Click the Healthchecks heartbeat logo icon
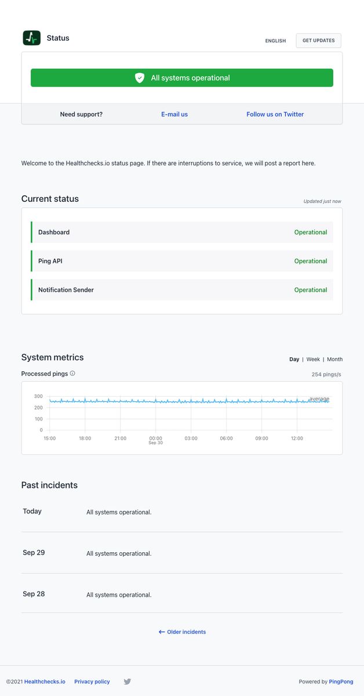The height and width of the screenshot is (696, 364). pyautogui.click(x=32, y=38)
